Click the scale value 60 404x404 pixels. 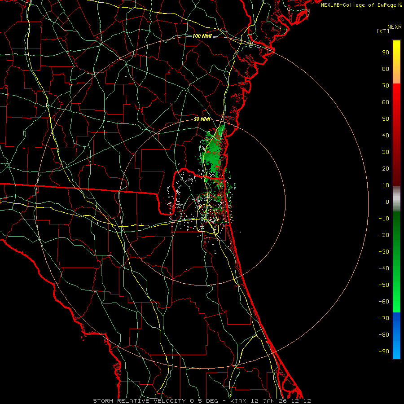[x=386, y=102]
